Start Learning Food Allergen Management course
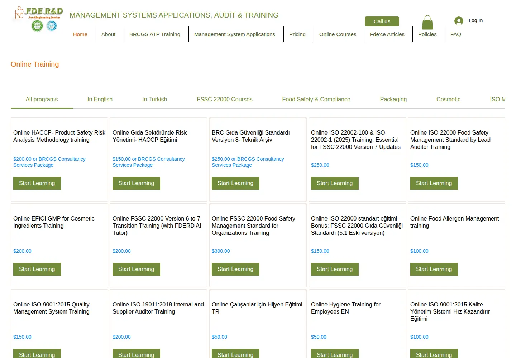Image resolution: width=516 pixels, height=358 pixels. 434,269
